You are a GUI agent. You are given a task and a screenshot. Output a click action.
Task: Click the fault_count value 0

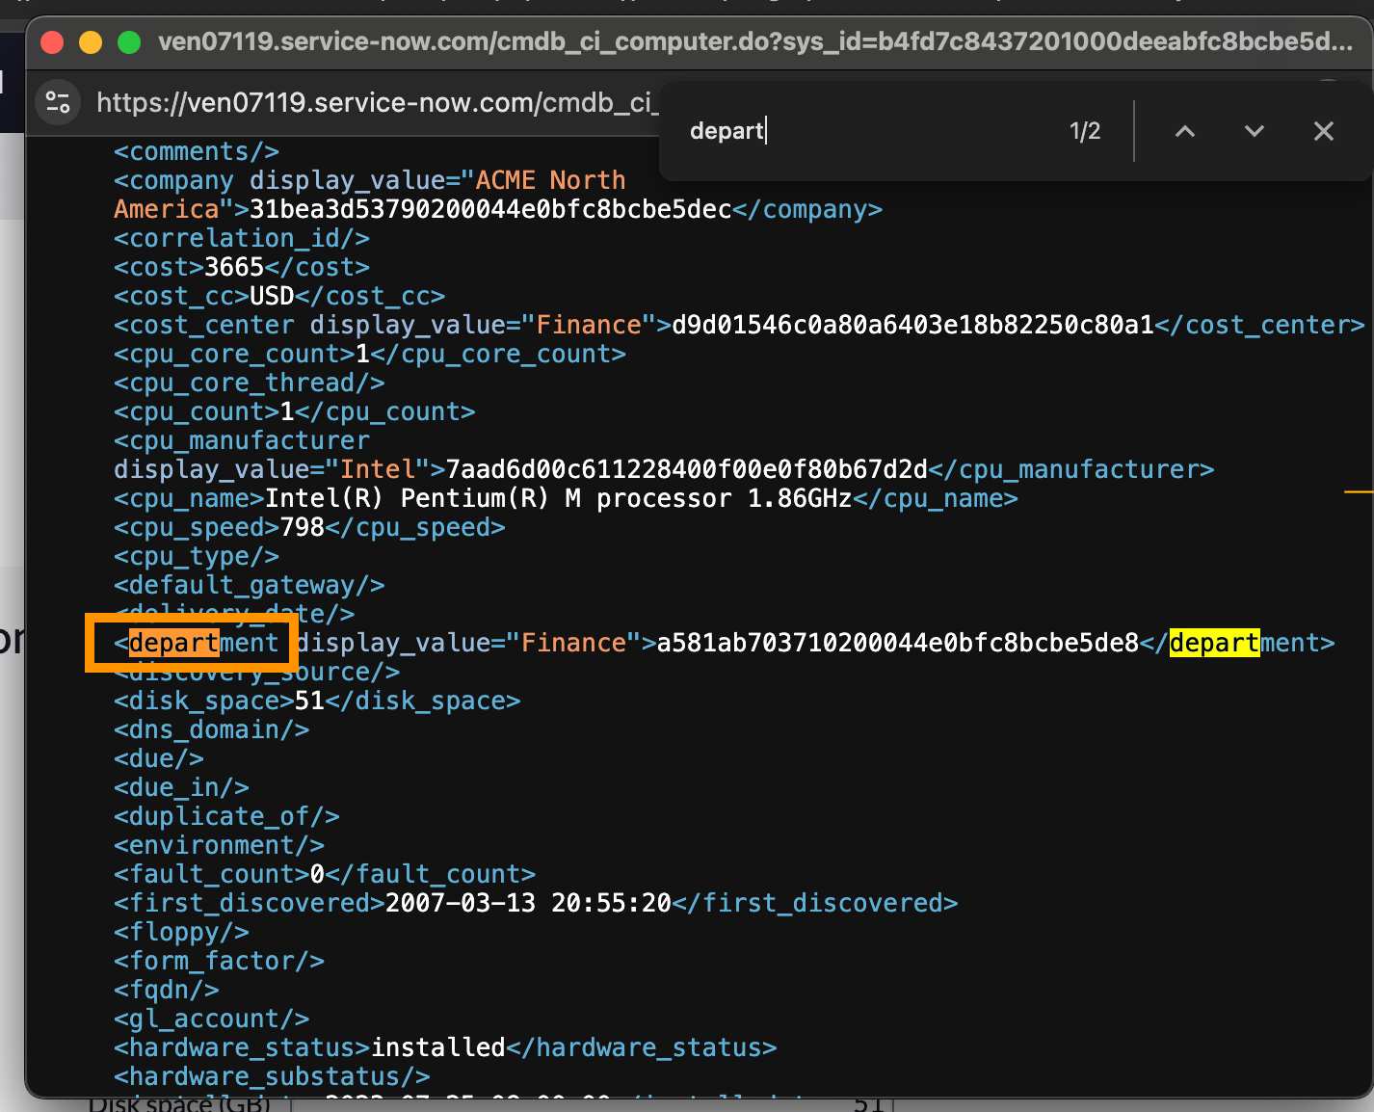[x=317, y=874]
